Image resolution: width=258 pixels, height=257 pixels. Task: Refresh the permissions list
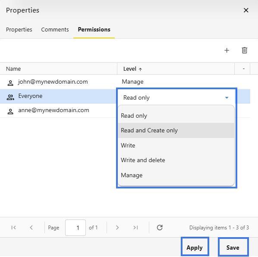pyautogui.click(x=160, y=227)
